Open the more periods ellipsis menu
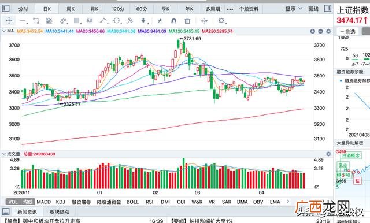 [230, 9]
